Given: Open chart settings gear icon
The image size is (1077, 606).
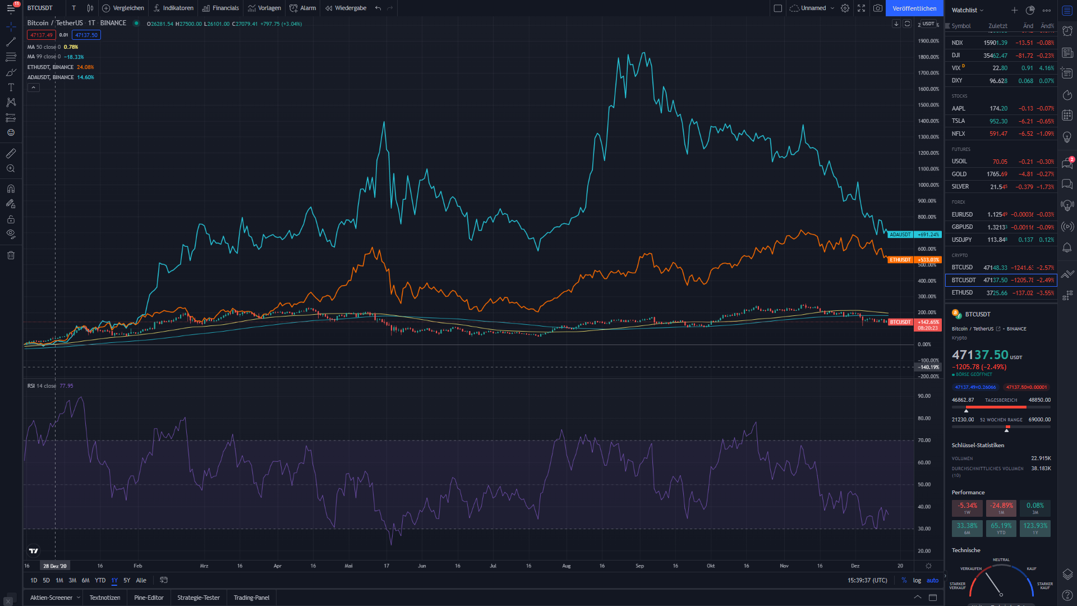Looking at the screenshot, I should (x=845, y=8).
